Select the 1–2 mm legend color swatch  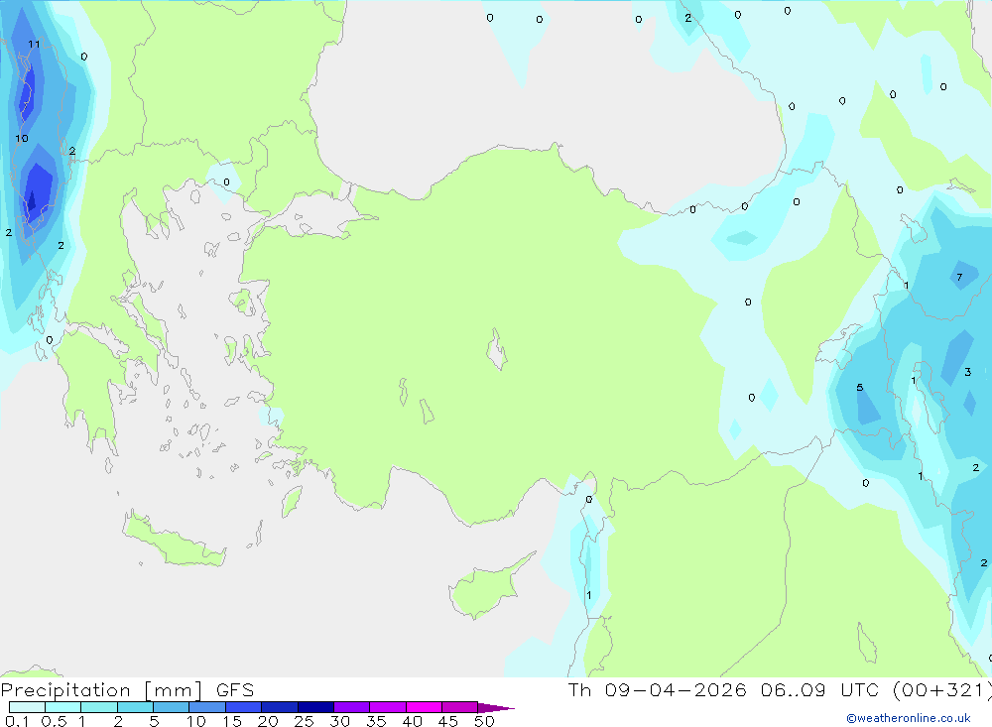(x=99, y=707)
